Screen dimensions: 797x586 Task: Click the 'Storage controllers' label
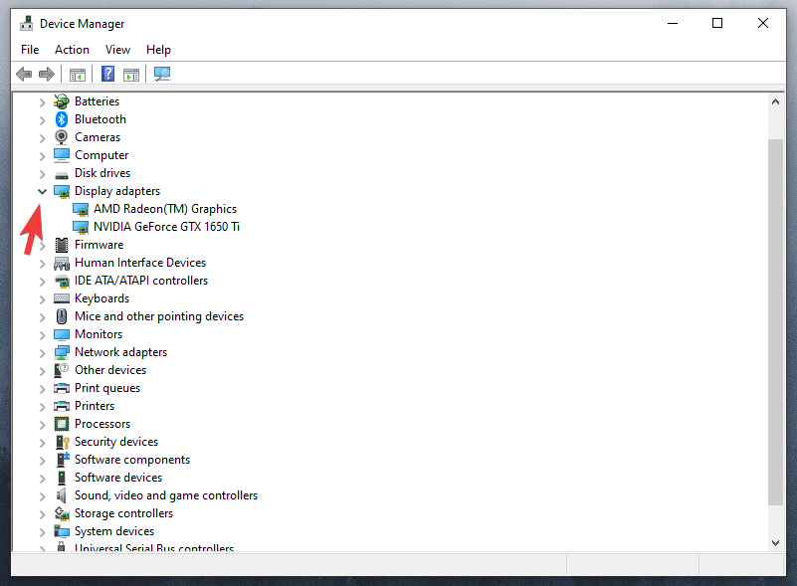tap(123, 513)
